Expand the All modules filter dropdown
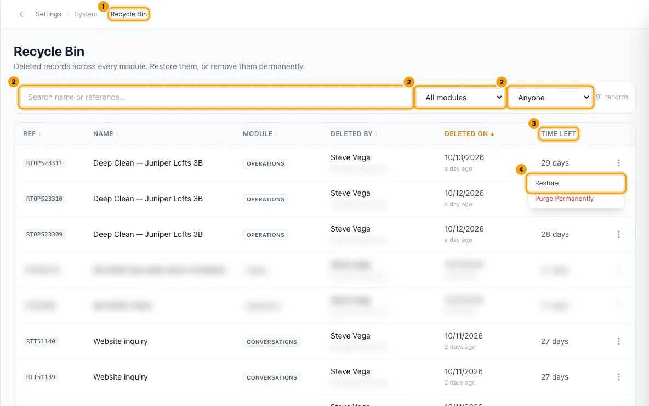 [460, 97]
